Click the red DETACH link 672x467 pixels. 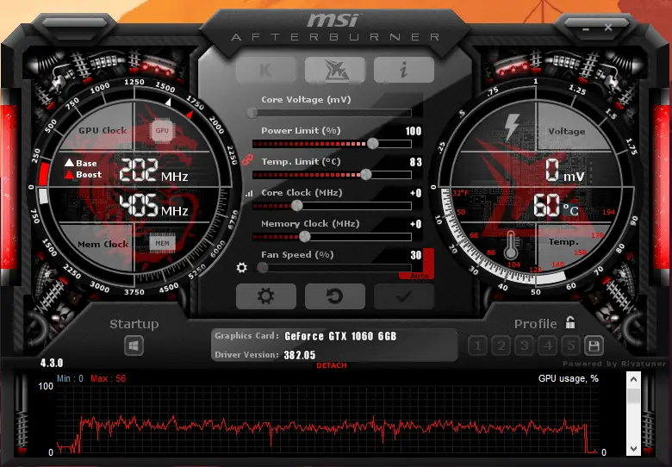[x=332, y=365]
